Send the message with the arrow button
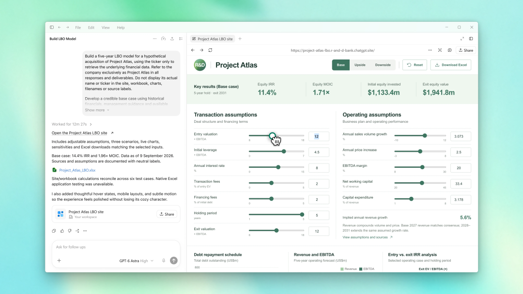The width and height of the screenshot is (523, 294). [x=174, y=261]
